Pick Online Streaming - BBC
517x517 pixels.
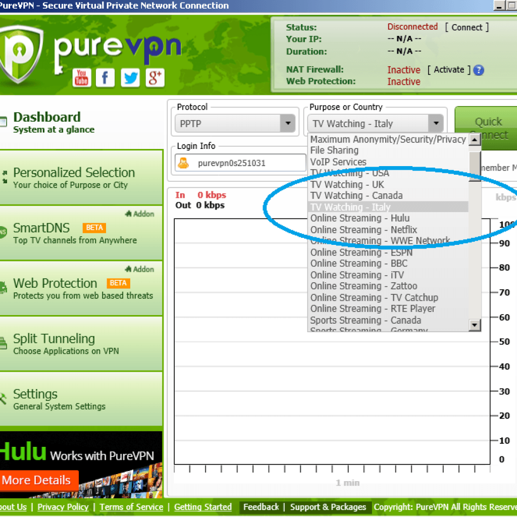[388, 264]
